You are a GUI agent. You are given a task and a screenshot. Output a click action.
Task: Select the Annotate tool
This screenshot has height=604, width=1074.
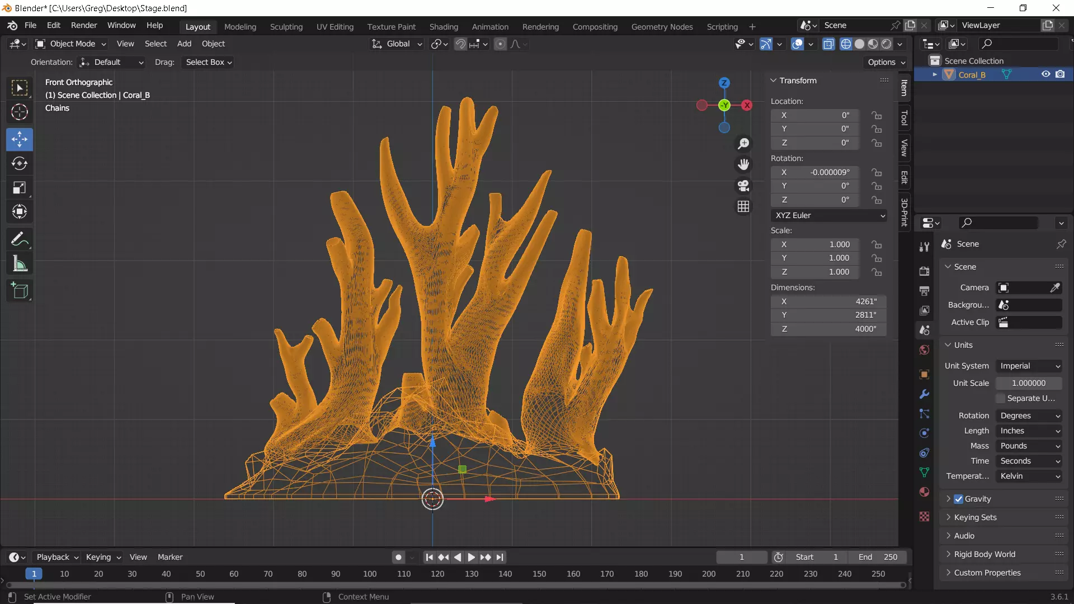[20, 239]
